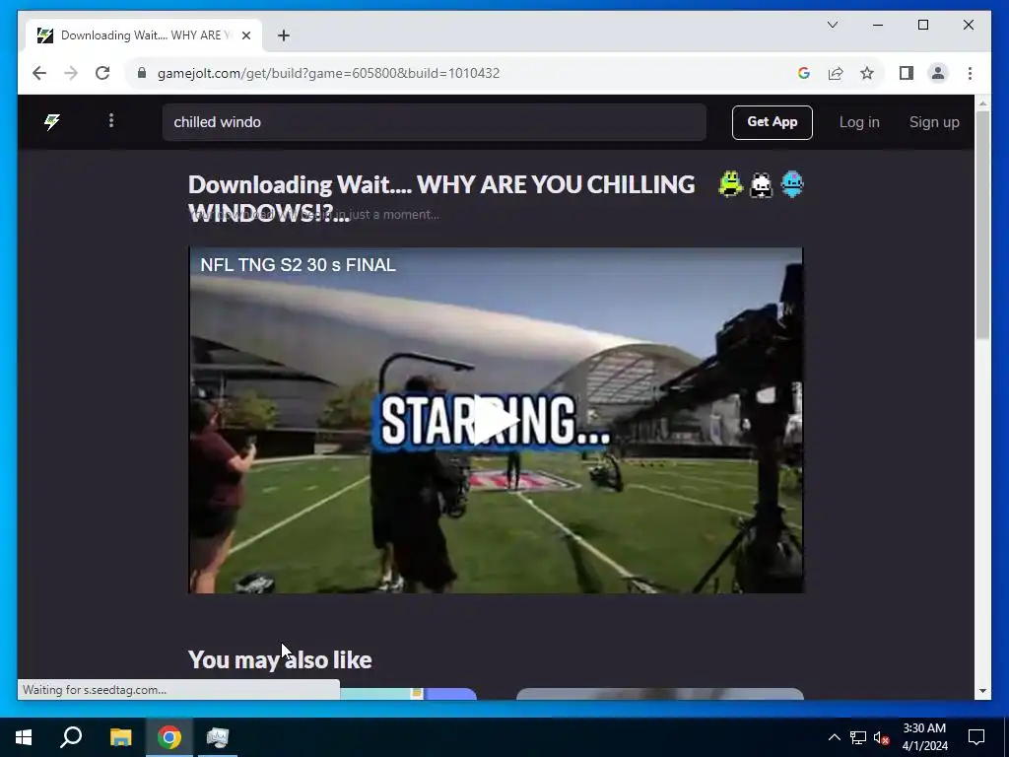Expand the tab search dropdown arrow
Screen dimensions: 1009x757
pyautogui.click(x=832, y=25)
